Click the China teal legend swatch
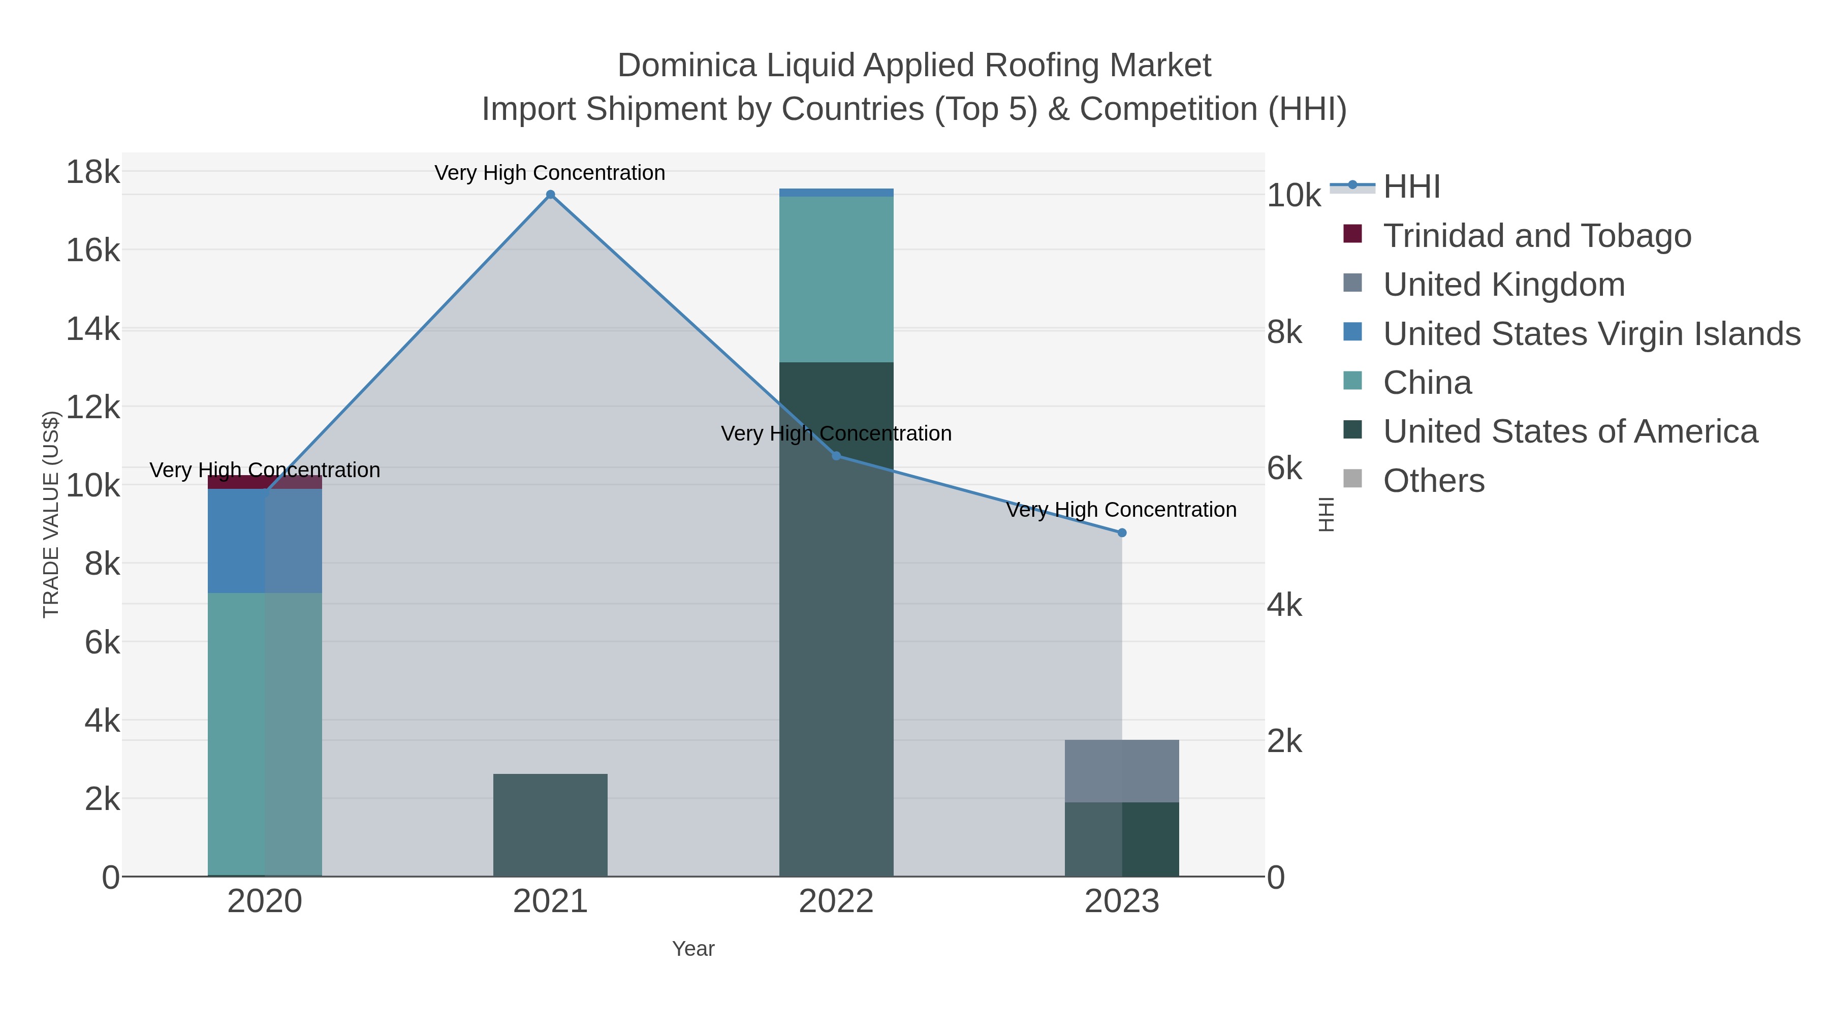Screen dimensions: 1829x1029 [1352, 381]
